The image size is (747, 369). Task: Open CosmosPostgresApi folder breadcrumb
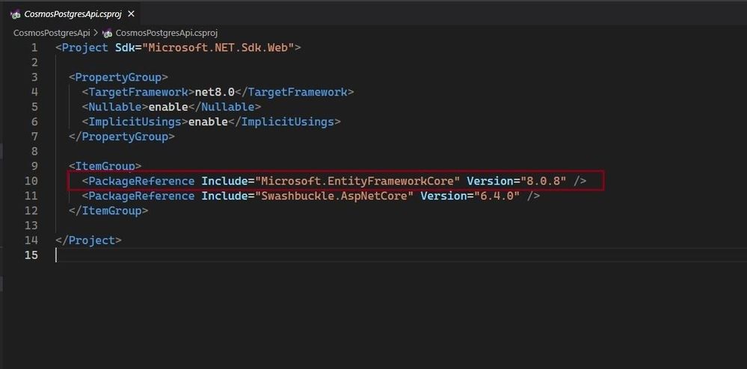(52, 33)
